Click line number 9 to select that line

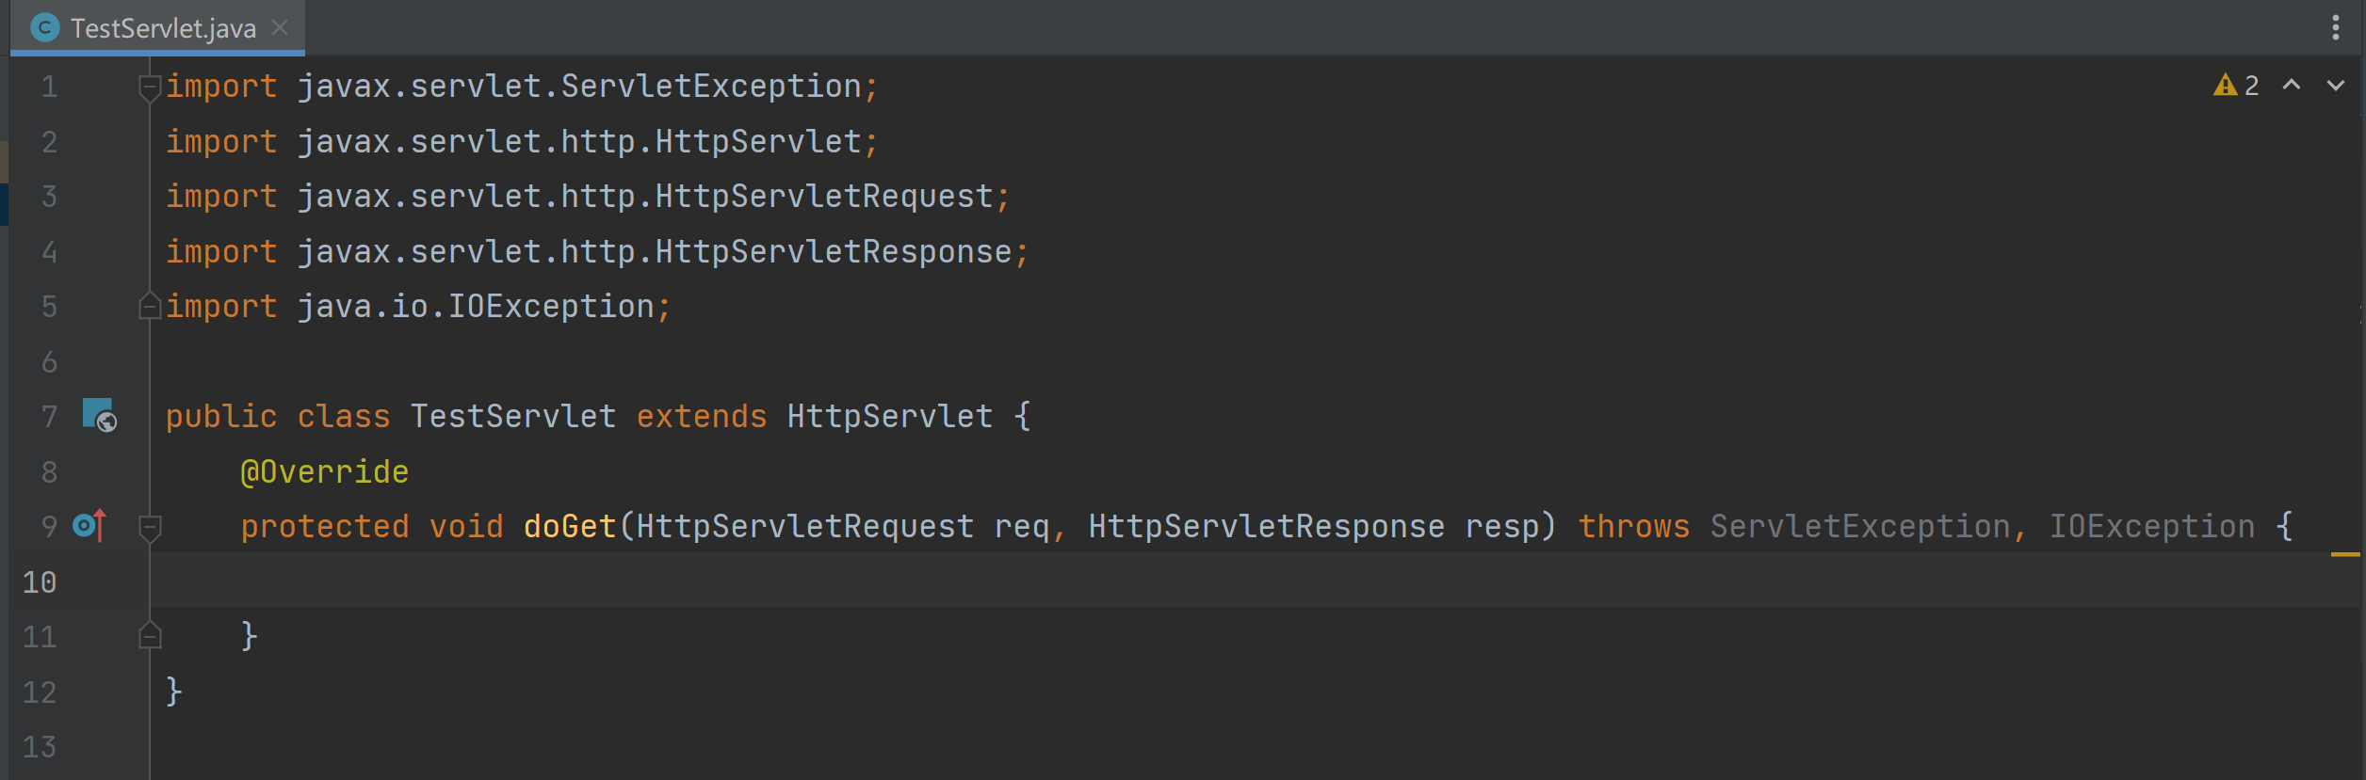[x=49, y=526]
